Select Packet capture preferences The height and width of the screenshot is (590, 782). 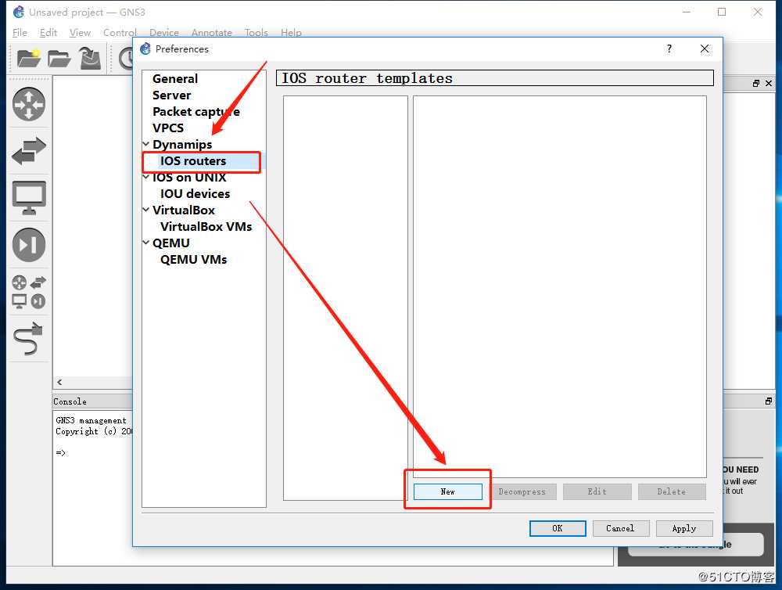[196, 112]
